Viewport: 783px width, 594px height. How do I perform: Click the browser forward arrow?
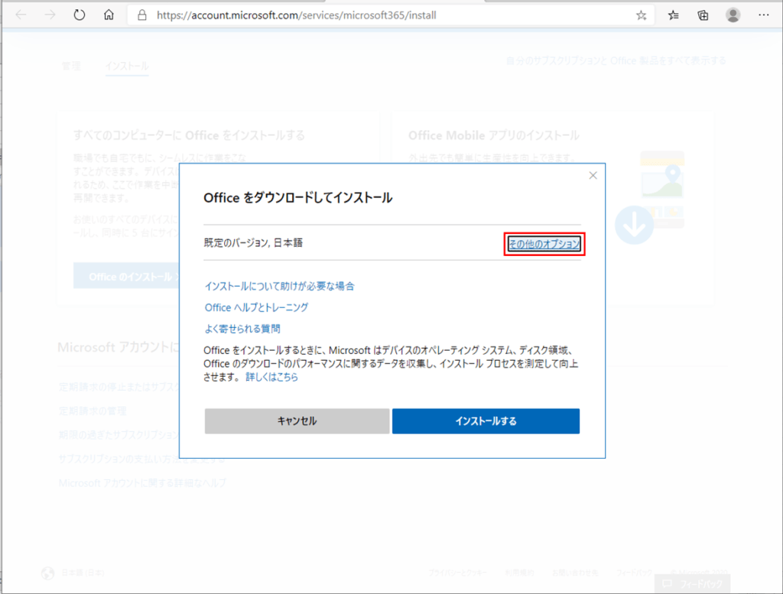pyautogui.click(x=48, y=15)
